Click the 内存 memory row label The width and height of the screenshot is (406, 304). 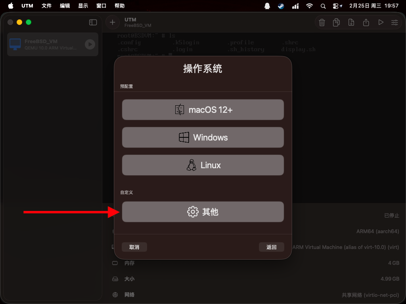click(x=129, y=263)
